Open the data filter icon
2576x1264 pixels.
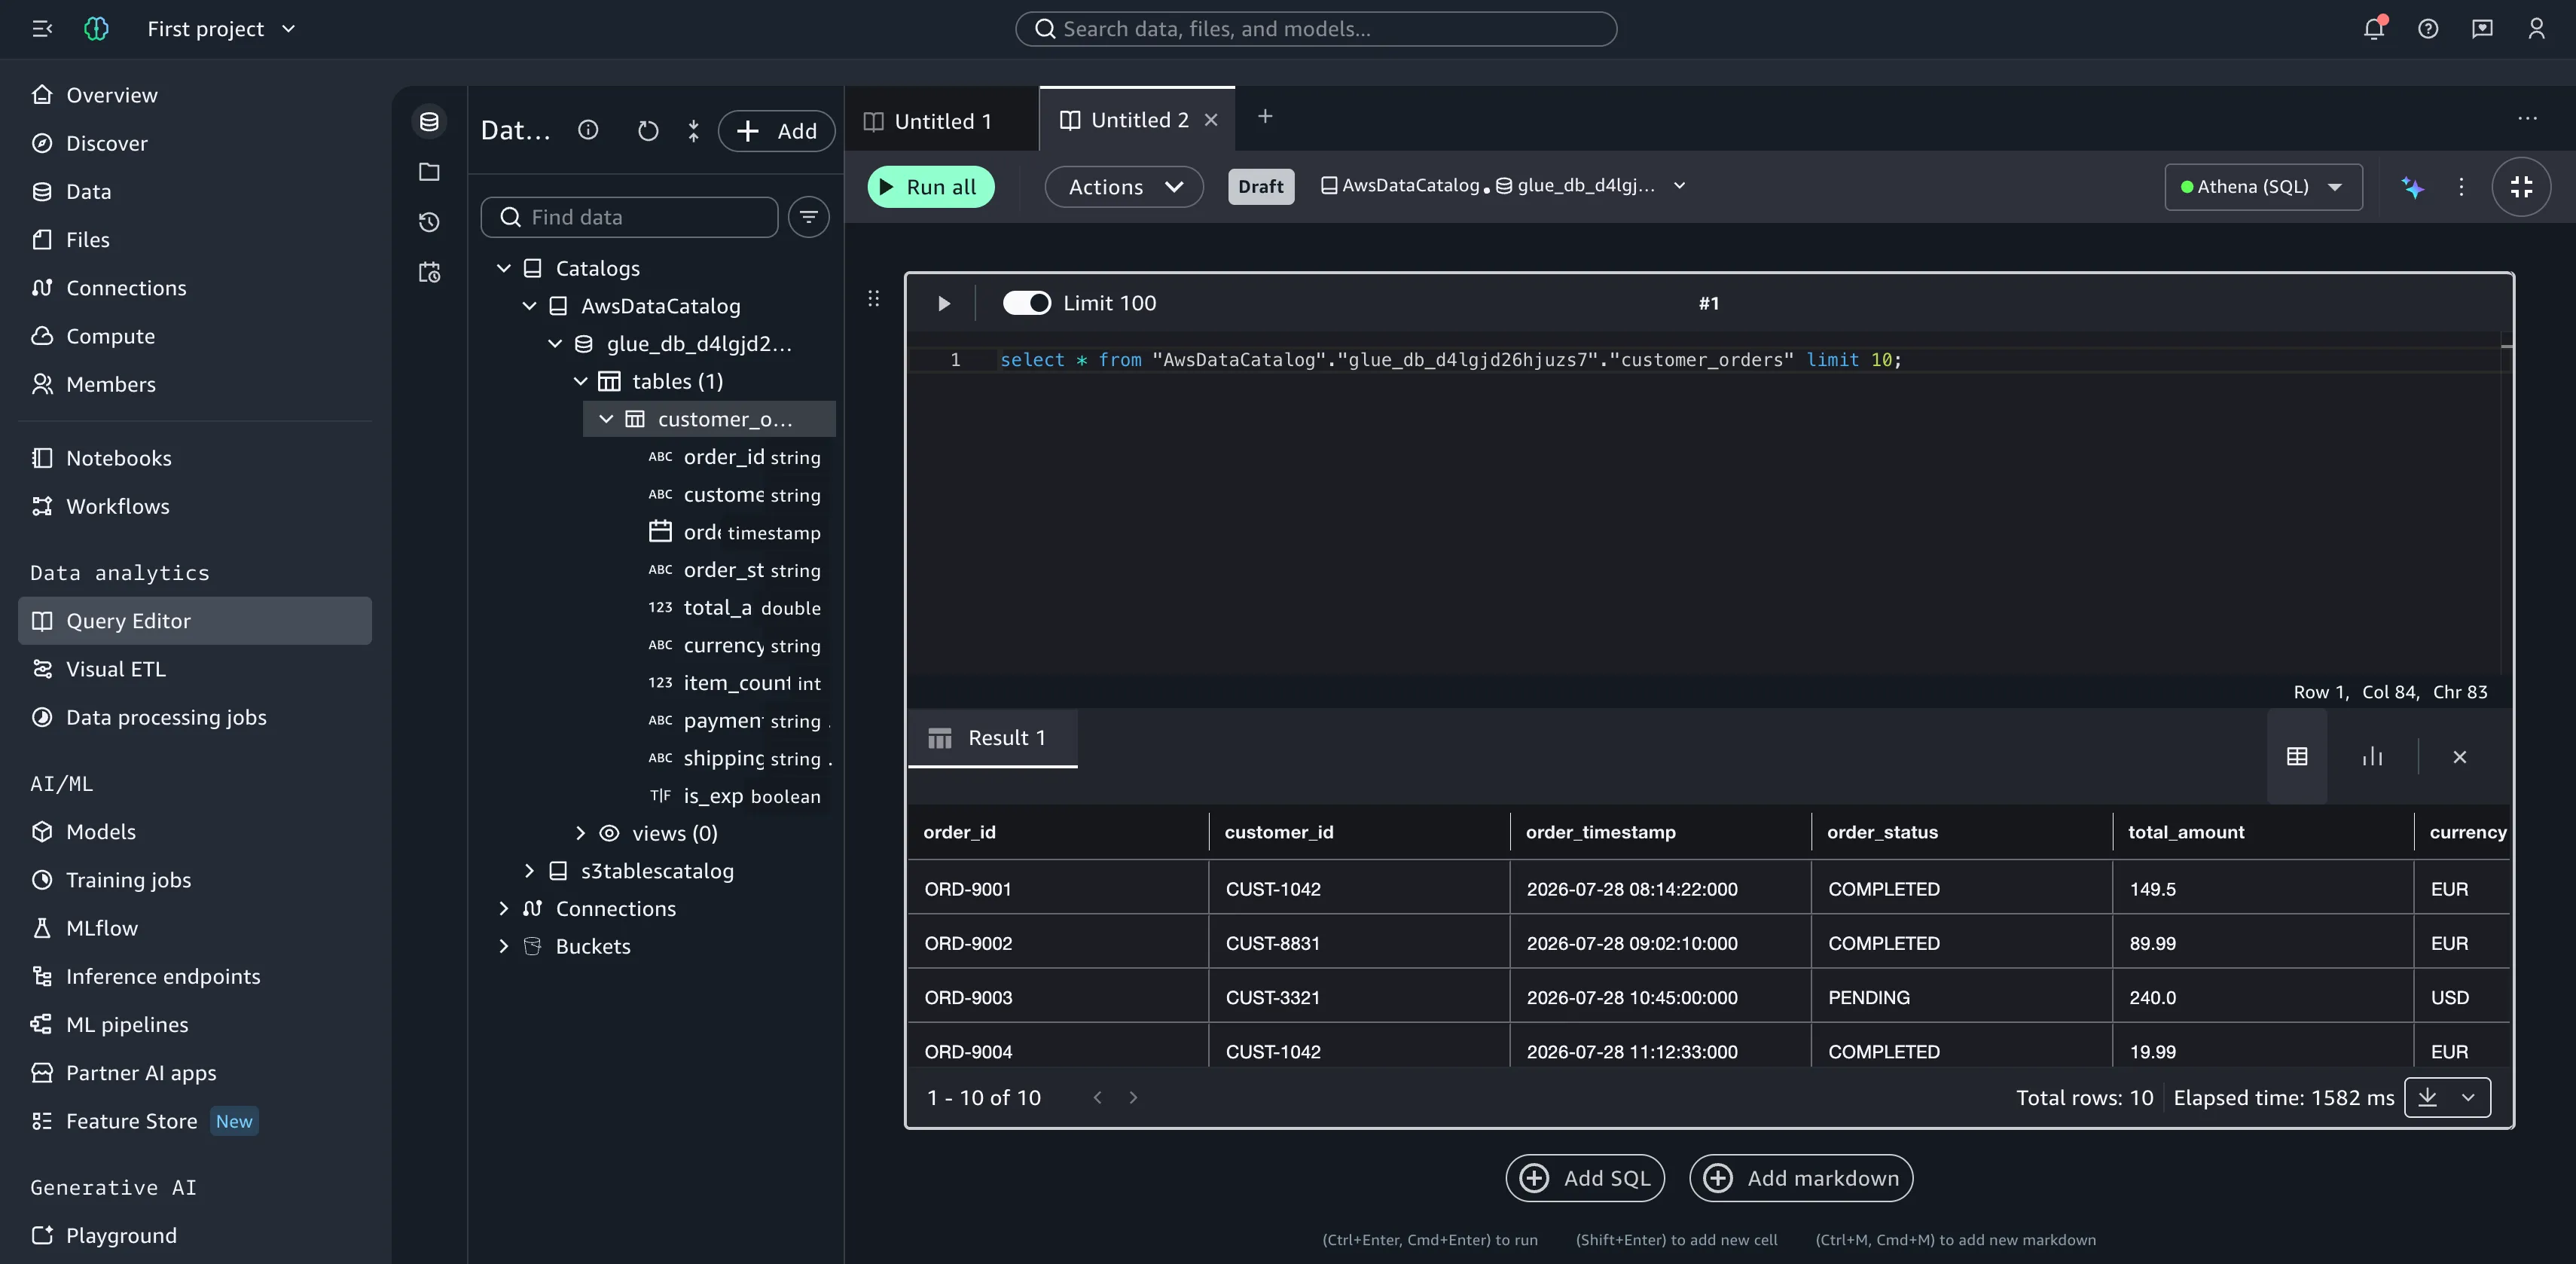808,217
